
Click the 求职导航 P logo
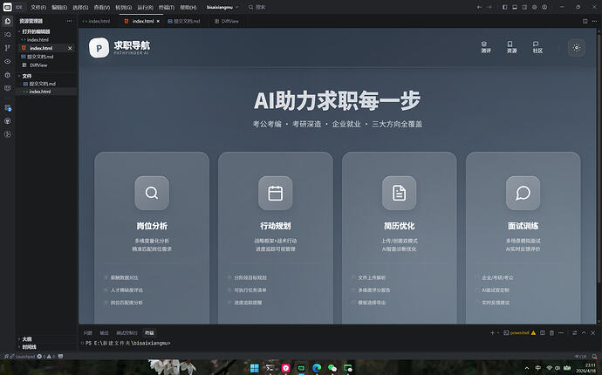[99, 48]
